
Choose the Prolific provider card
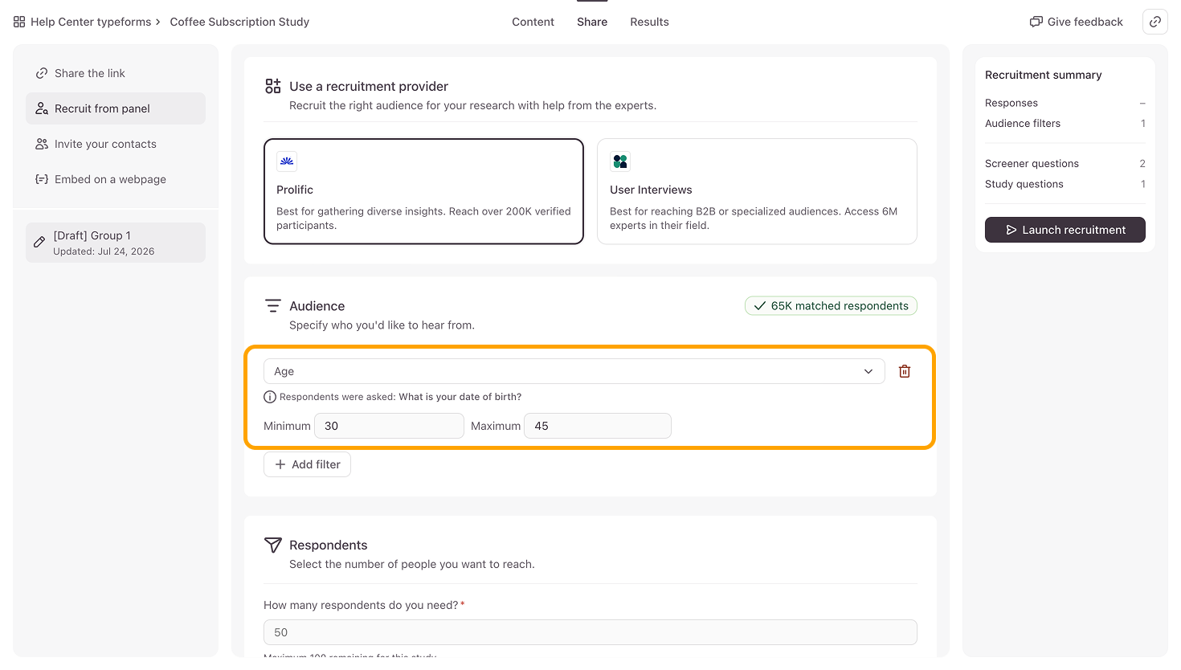(423, 191)
